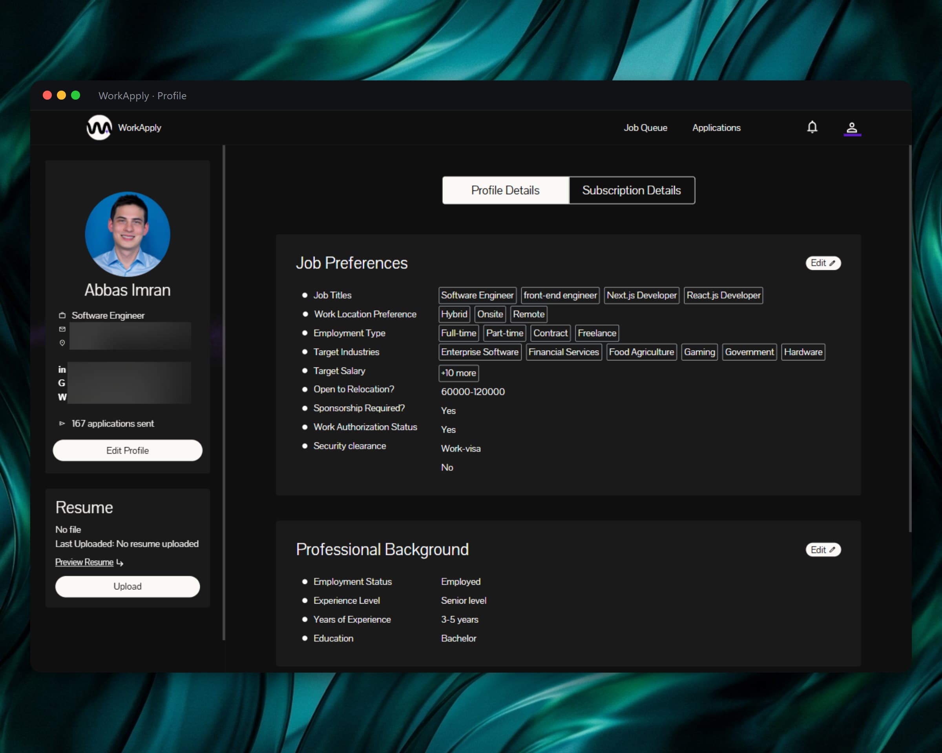
Task: Click the Remote location tag
Action: coord(529,314)
